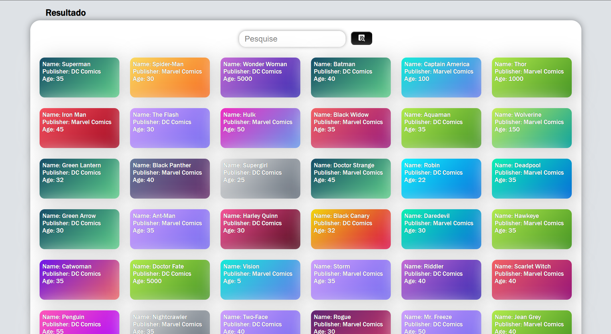The width and height of the screenshot is (611, 334).
Task: Open the Harley Quinn card
Action: click(x=260, y=229)
